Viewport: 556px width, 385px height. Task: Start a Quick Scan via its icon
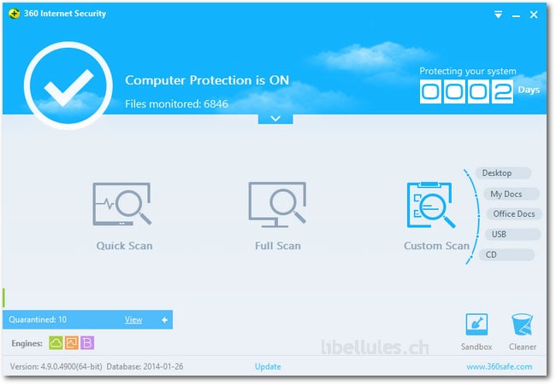pos(122,204)
